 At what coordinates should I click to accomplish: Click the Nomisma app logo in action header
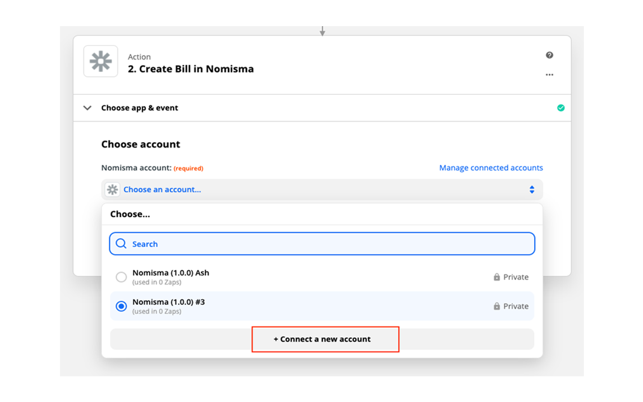[x=101, y=61]
